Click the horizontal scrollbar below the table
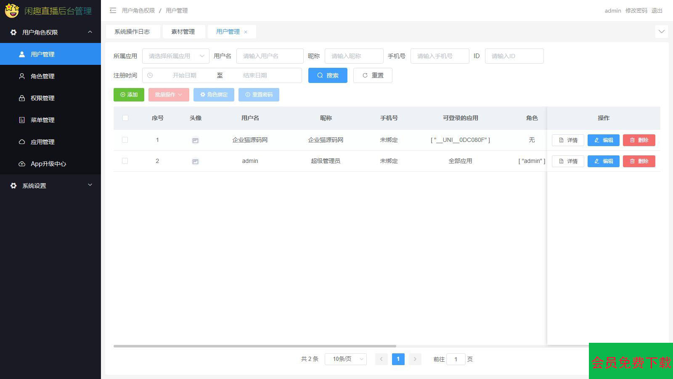Viewport: 673px width, 379px height. click(x=254, y=346)
